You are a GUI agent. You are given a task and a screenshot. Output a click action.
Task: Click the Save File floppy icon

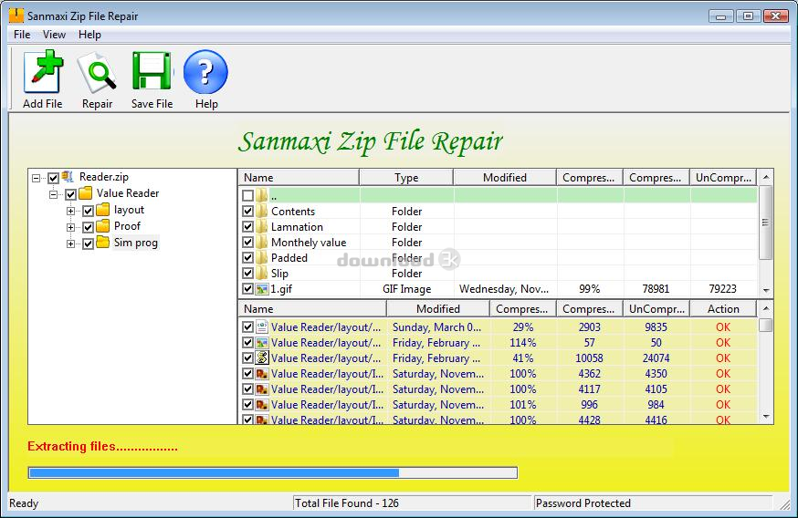click(x=152, y=73)
